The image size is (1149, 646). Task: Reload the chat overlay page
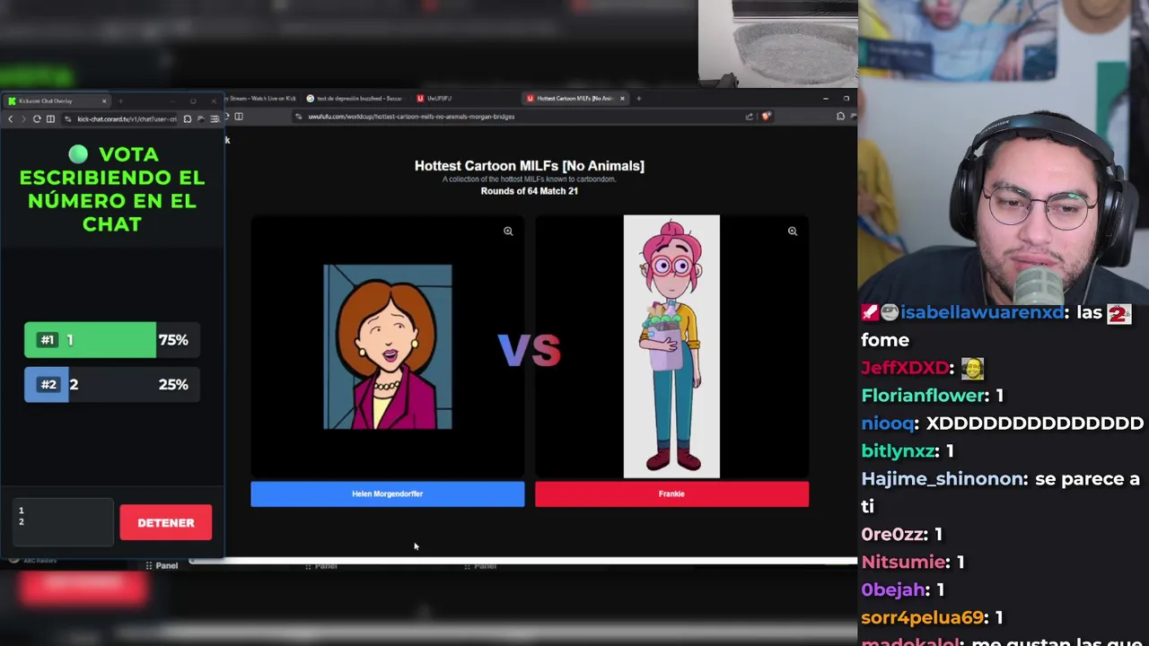tap(37, 119)
